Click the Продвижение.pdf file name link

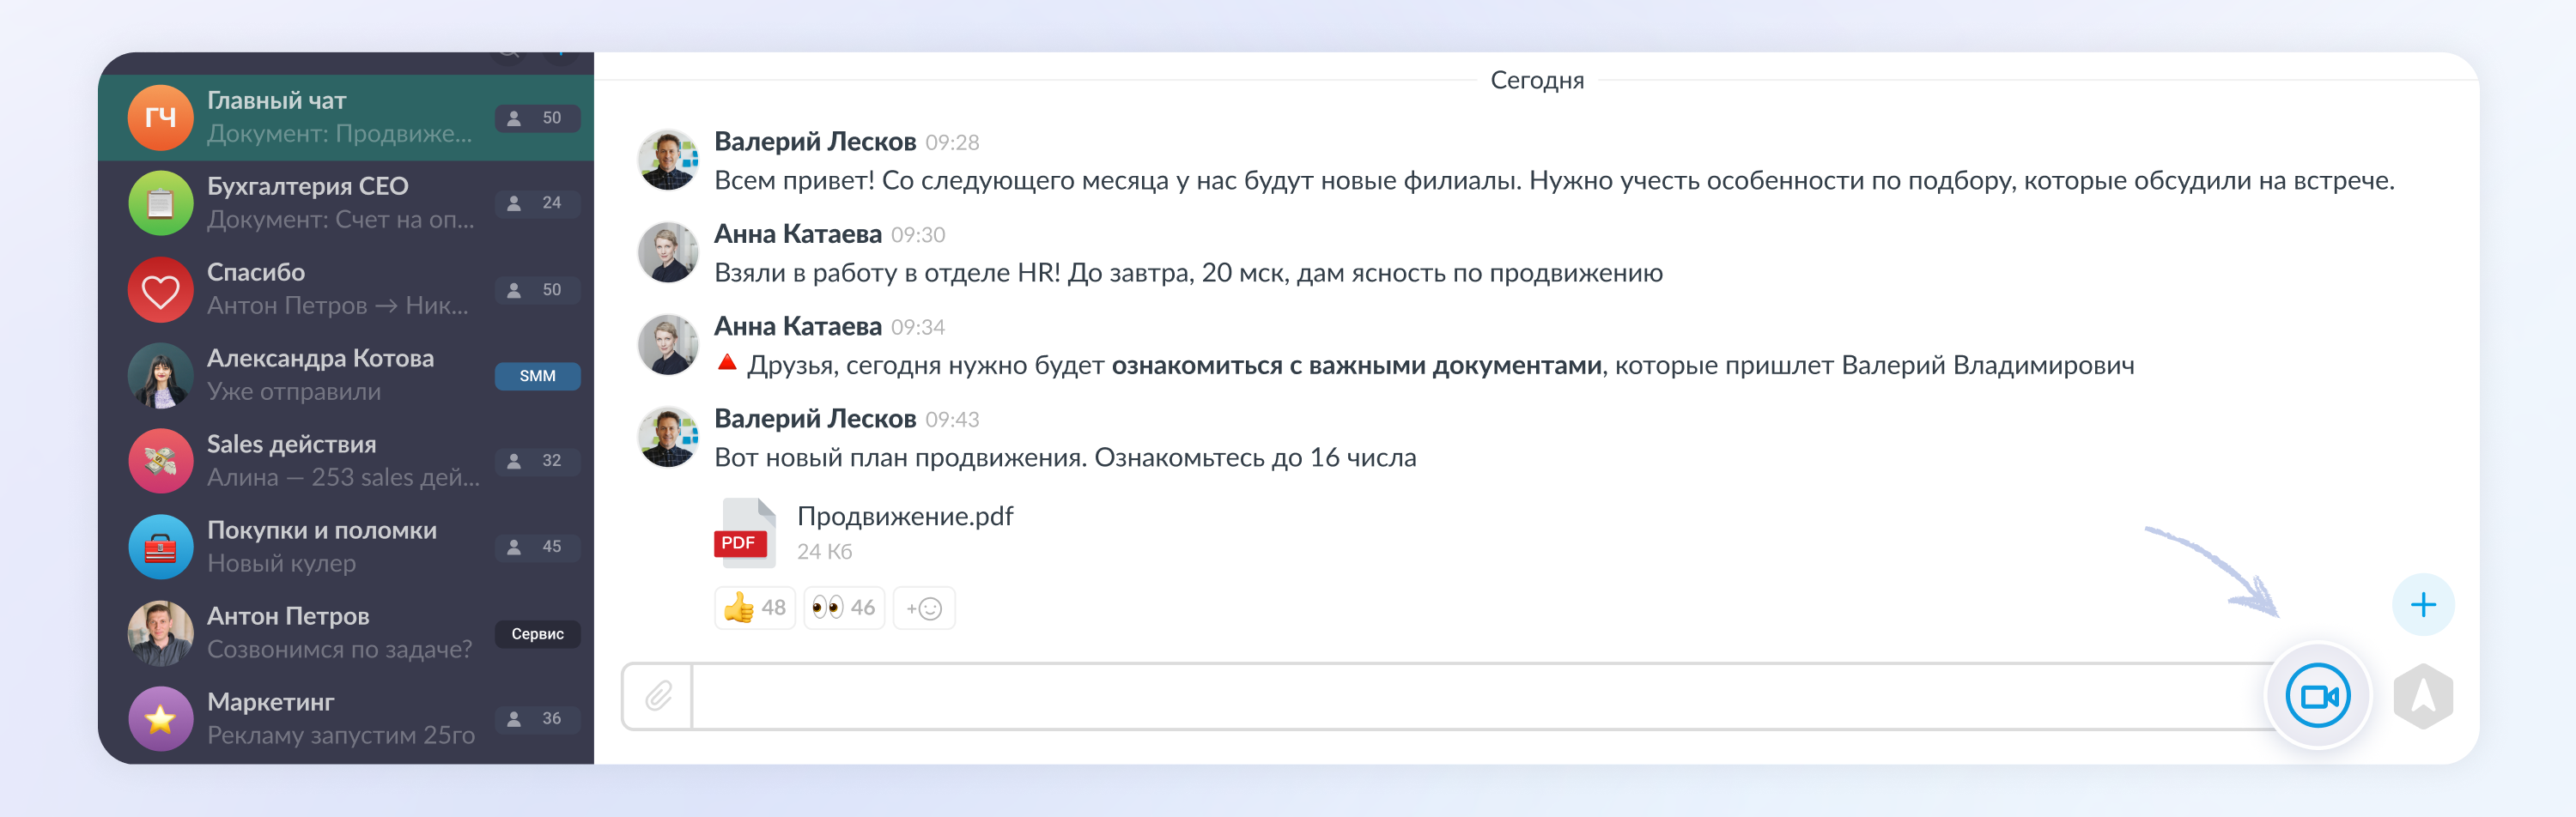tap(904, 516)
